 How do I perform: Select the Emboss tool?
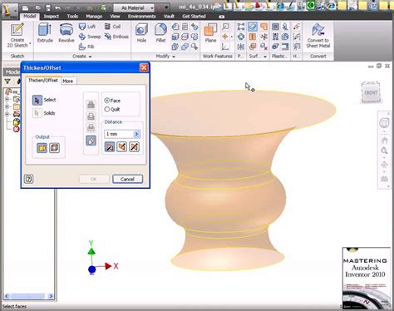[x=116, y=37]
